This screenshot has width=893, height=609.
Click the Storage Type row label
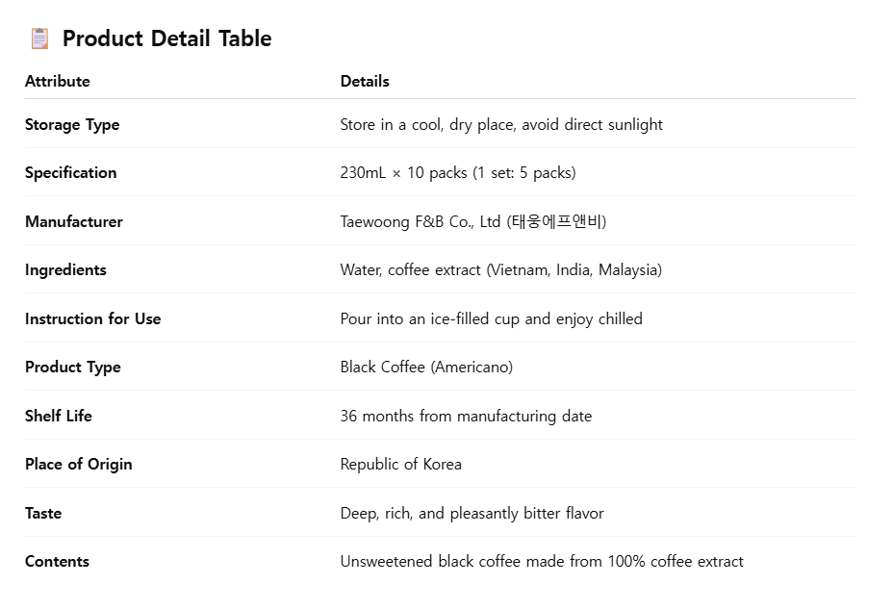(x=72, y=124)
